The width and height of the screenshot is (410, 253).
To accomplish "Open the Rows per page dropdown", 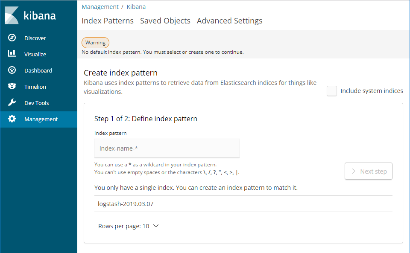I will tap(129, 226).
